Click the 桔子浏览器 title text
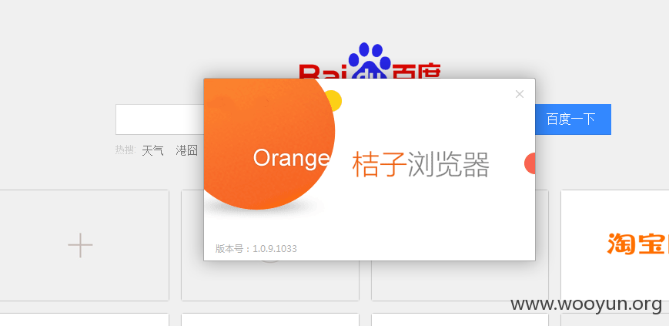Viewport: 669px width, 326px height. click(x=420, y=165)
